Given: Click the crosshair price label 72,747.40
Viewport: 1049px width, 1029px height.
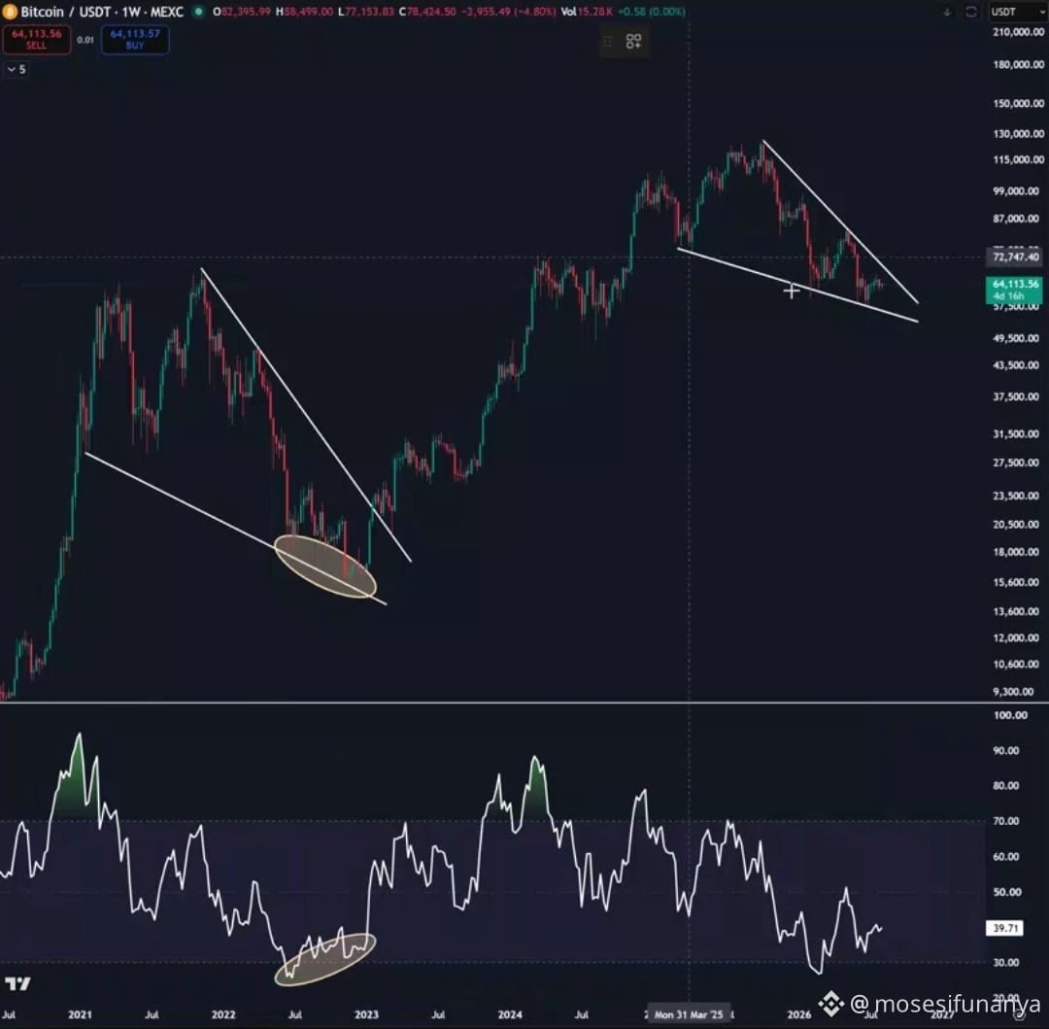Looking at the screenshot, I should click(x=1015, y=257).
